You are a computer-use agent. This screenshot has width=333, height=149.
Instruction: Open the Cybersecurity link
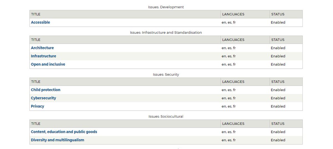pos(44,98)
